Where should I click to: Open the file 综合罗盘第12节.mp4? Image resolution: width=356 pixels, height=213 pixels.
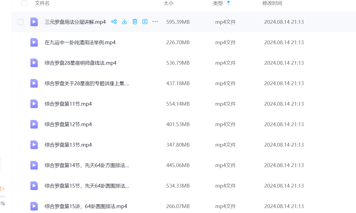(x=68, y=125)
